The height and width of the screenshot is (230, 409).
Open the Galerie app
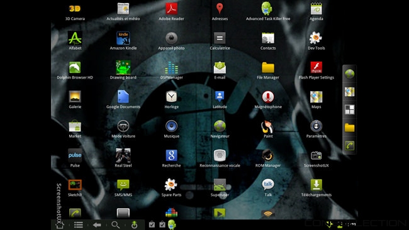click(75, 99)
